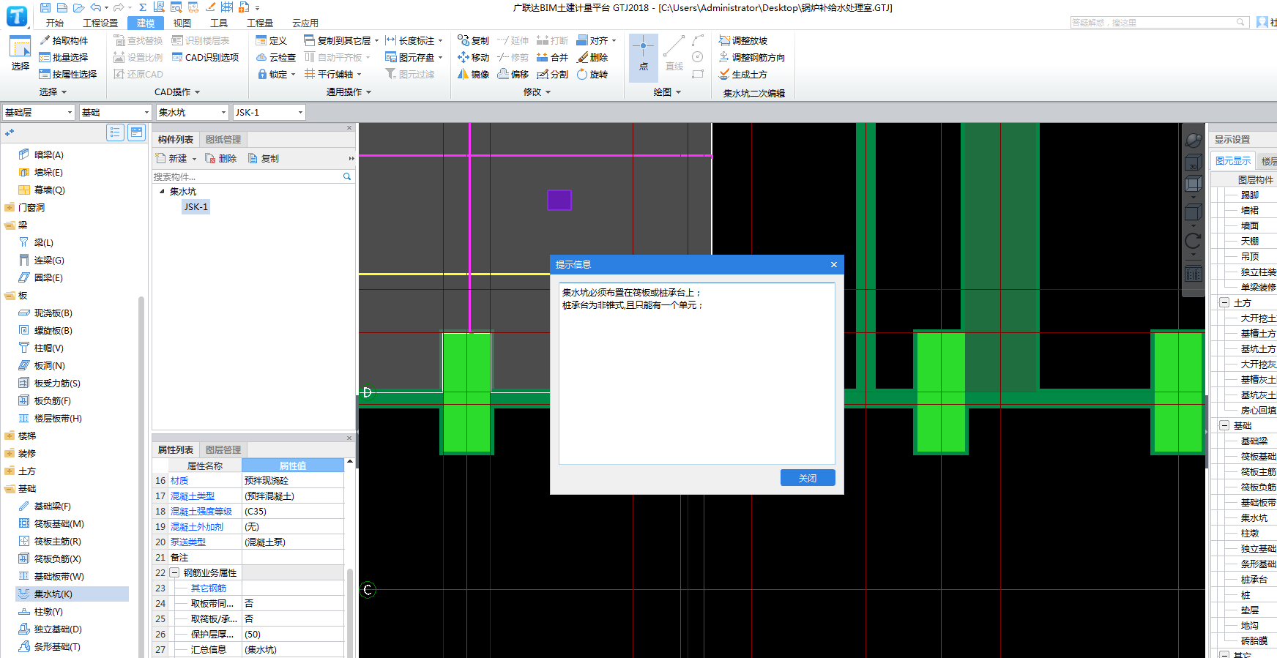Click 调整钢筋方向 tool
Viewport: 1277px width, 658px height.
tap(751, 57)
